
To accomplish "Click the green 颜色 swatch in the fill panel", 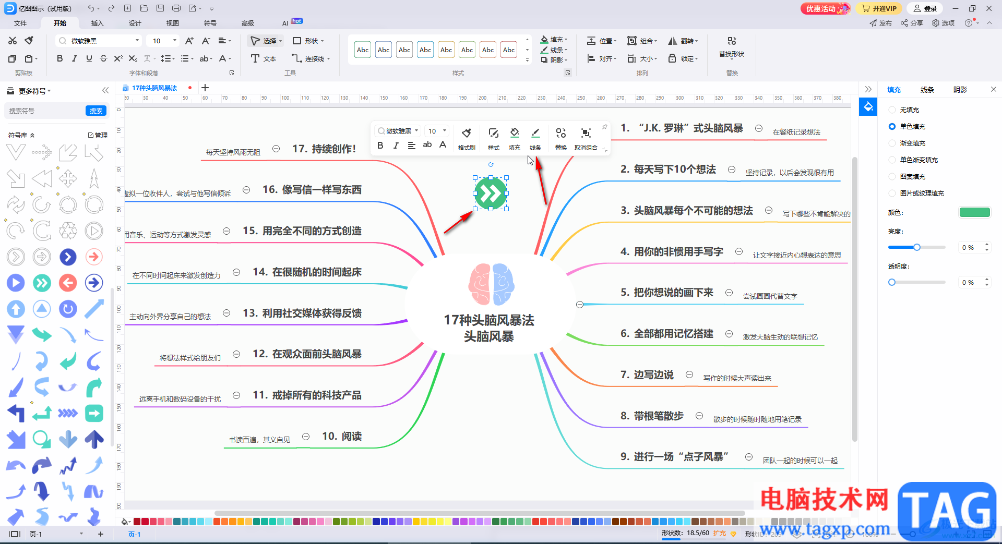I will (x=974, y=212).
